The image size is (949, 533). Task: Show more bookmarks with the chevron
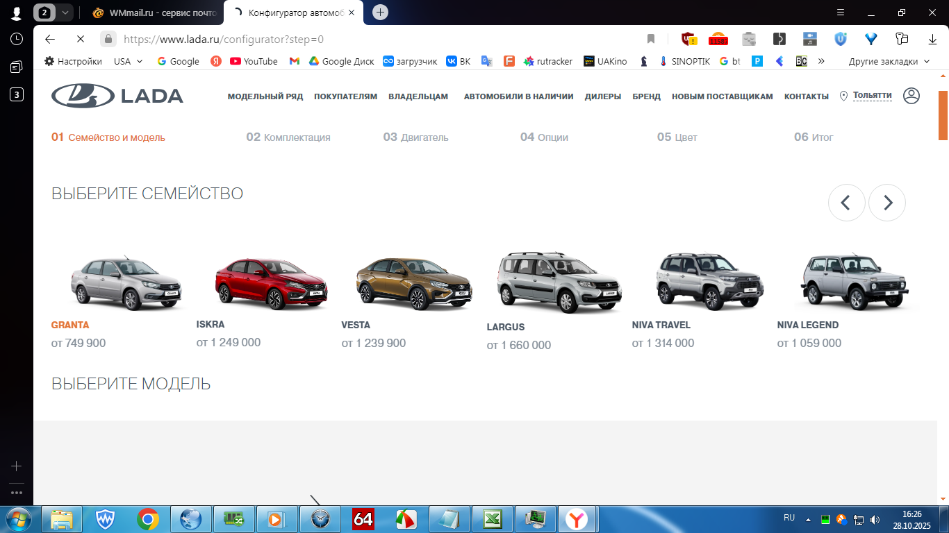(822, 61)
